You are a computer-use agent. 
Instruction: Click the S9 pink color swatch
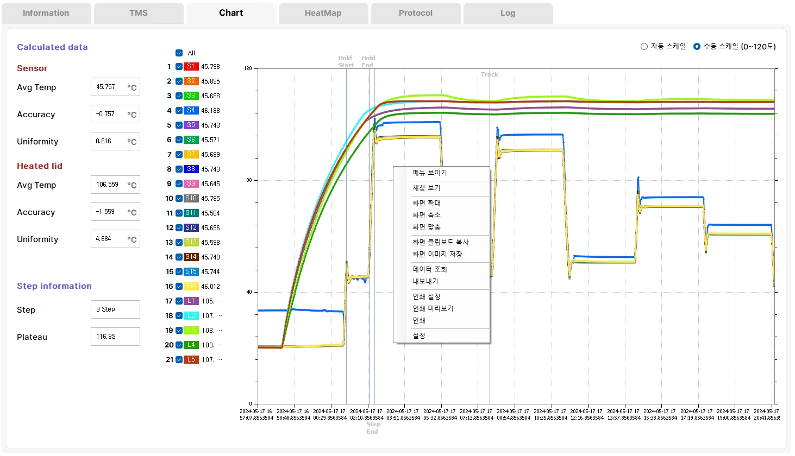coord(191,184)
